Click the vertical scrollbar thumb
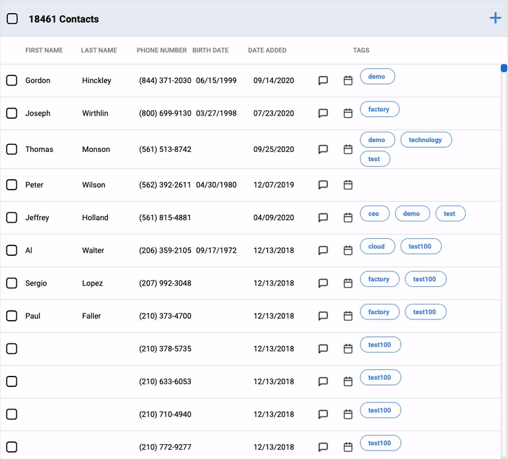The height and width of the screenshot is (459, 508). (504, 68)
